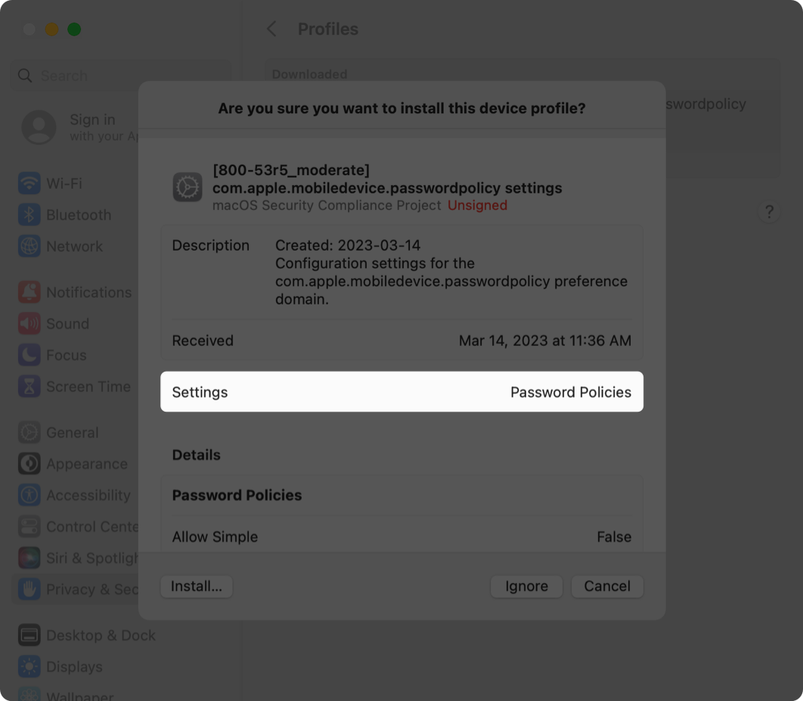The height and width of the screenshot is (701, 803).
Task: Click the red Unsigned label
Action: (x=477, y=205)
